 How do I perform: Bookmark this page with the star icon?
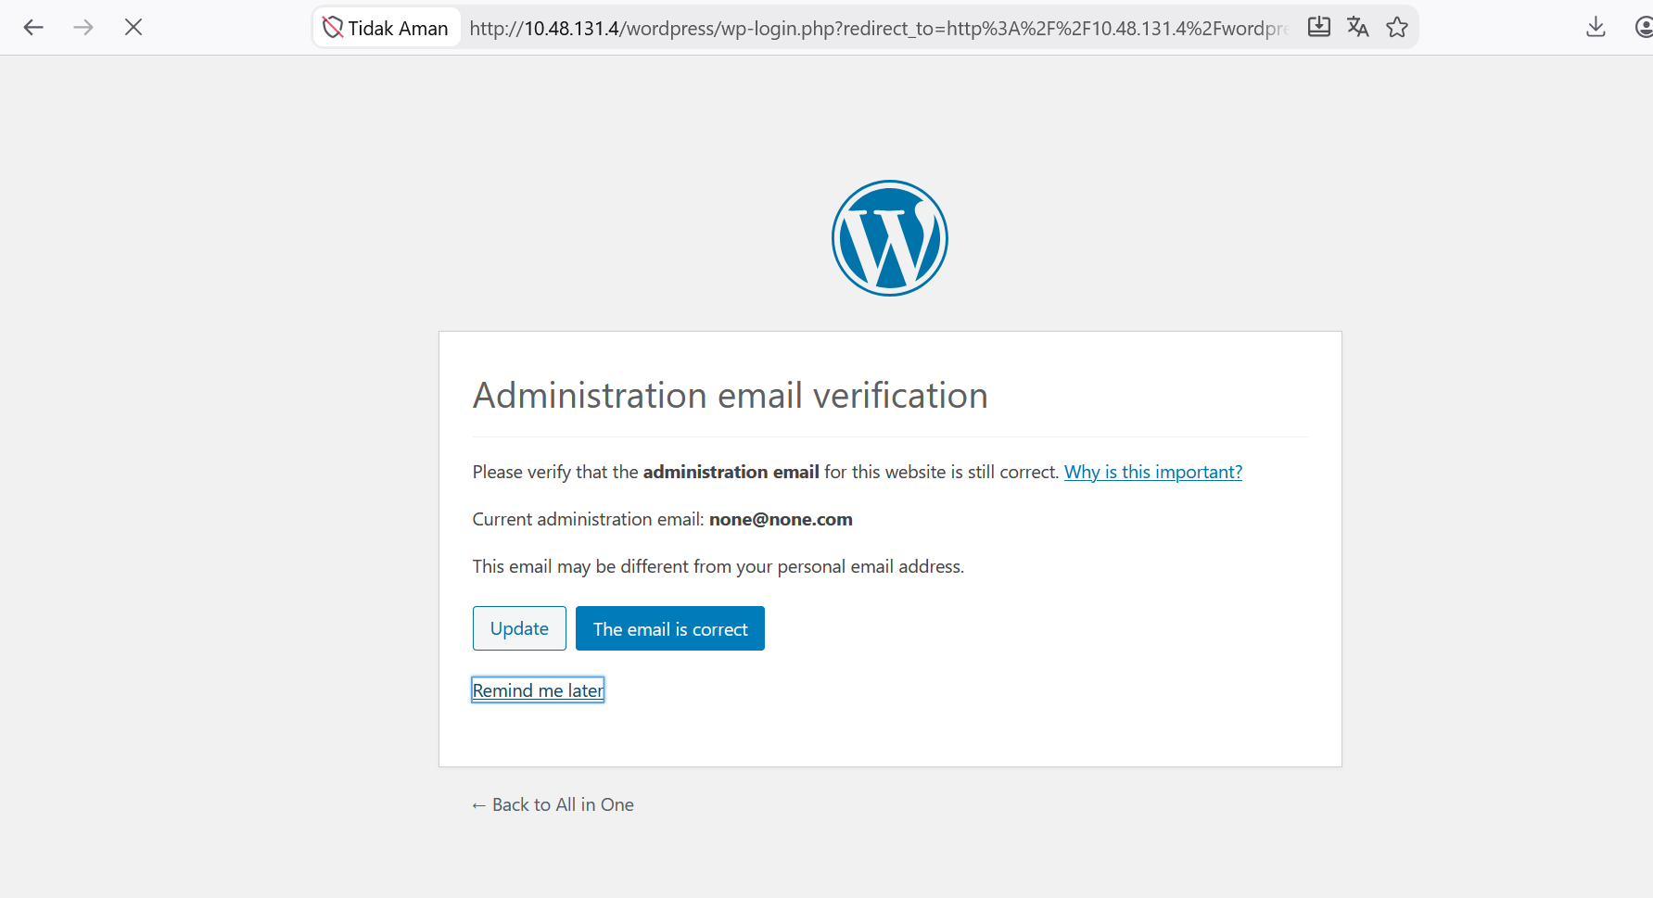point(1397,28)
